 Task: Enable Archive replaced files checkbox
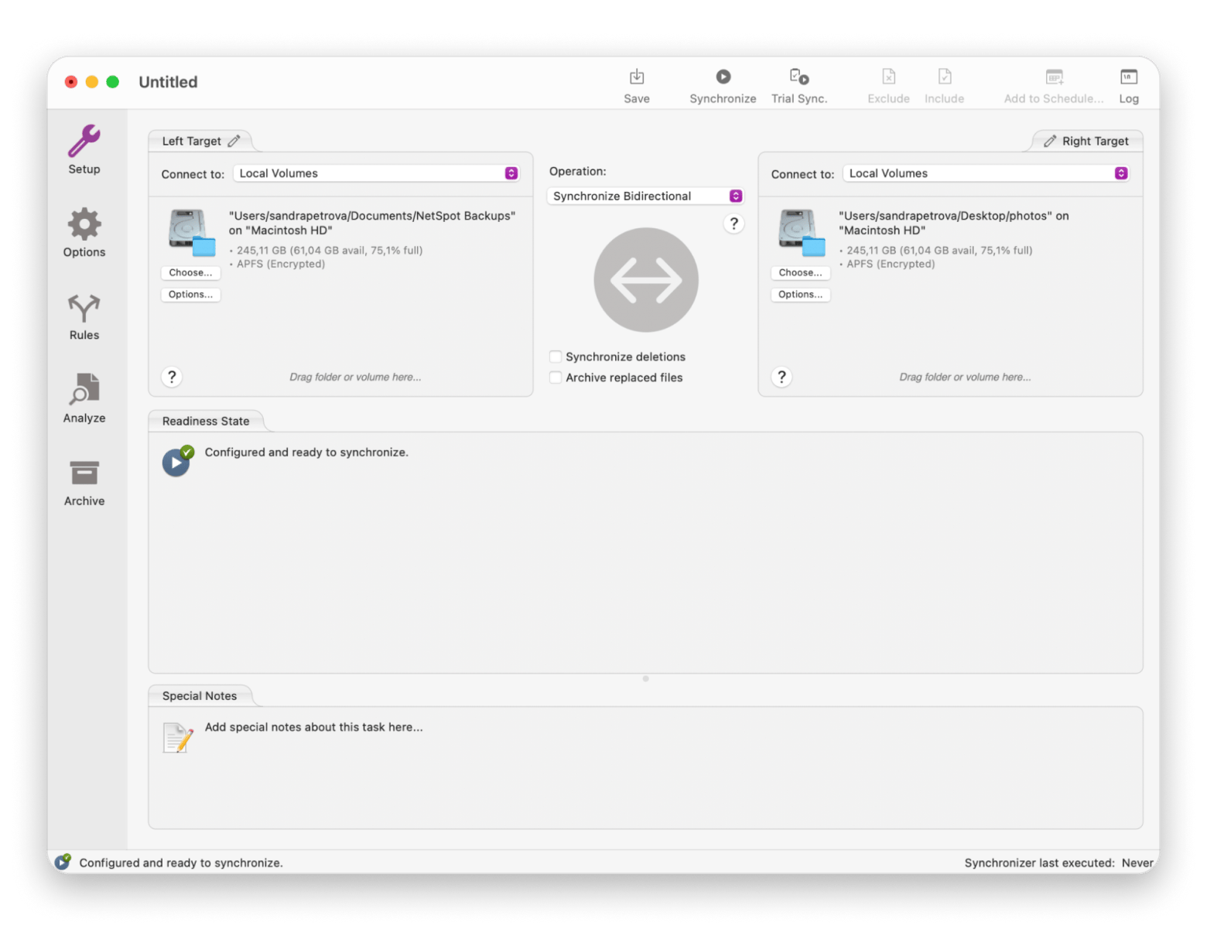coord(556,377)
